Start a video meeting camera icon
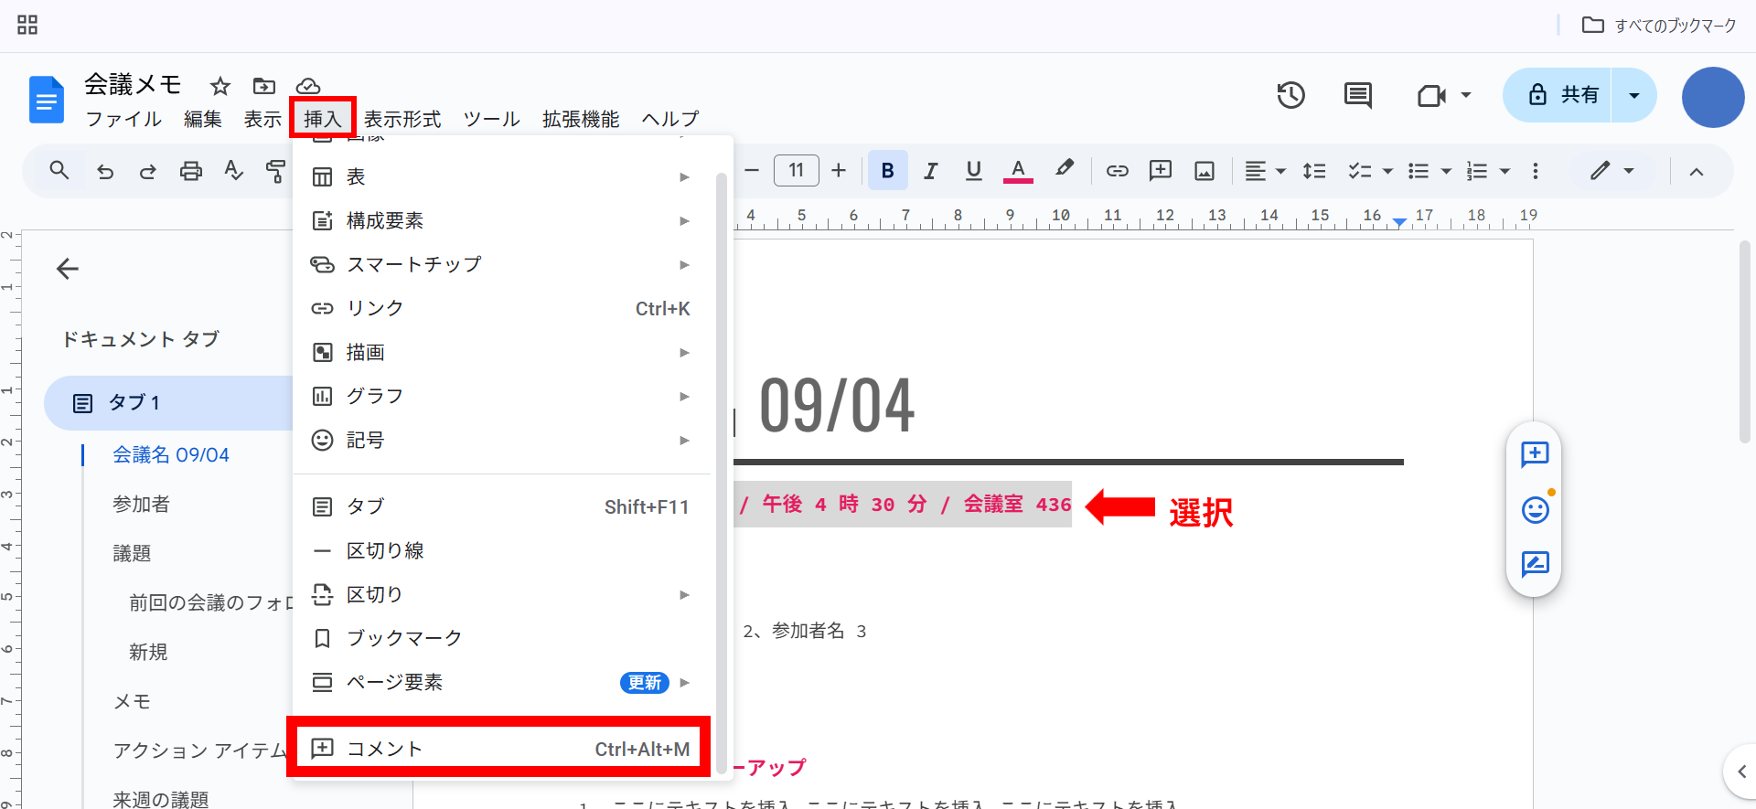This screenshot has width=1756, height=809. pos(1431,95)
